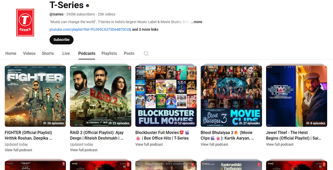Click 'Updated today' under the FIGHTER playlist
The width and height of the screenshot is (333, 170).
tap(16, 144)
